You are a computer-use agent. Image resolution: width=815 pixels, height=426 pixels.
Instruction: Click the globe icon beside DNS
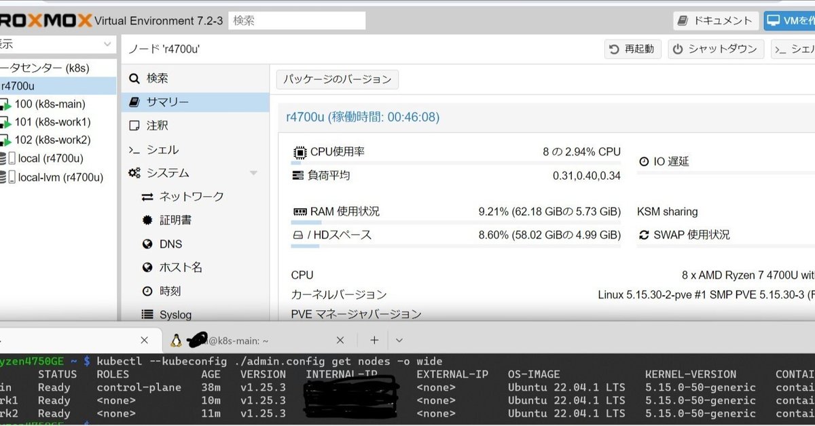[x=147, y=244]
